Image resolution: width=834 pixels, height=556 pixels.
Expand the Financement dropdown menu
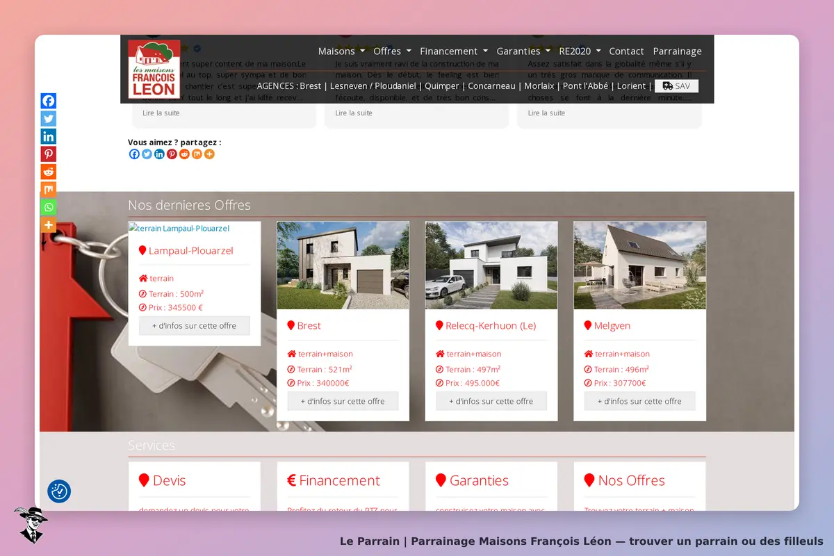(x=454, y=51)
